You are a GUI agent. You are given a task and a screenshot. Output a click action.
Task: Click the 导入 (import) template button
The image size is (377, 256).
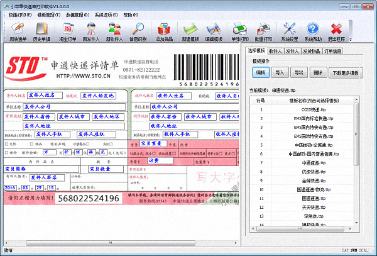point(279,73)
